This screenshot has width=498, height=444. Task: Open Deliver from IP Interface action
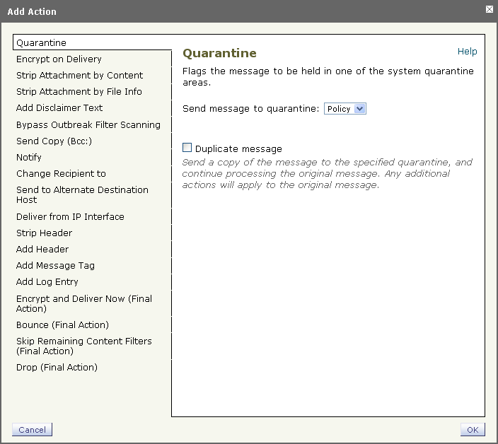click(x=70, y=217)
